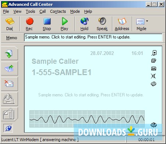166x144 pixels.
Task: Click the Sample Caller name
Action: (55, 61)
